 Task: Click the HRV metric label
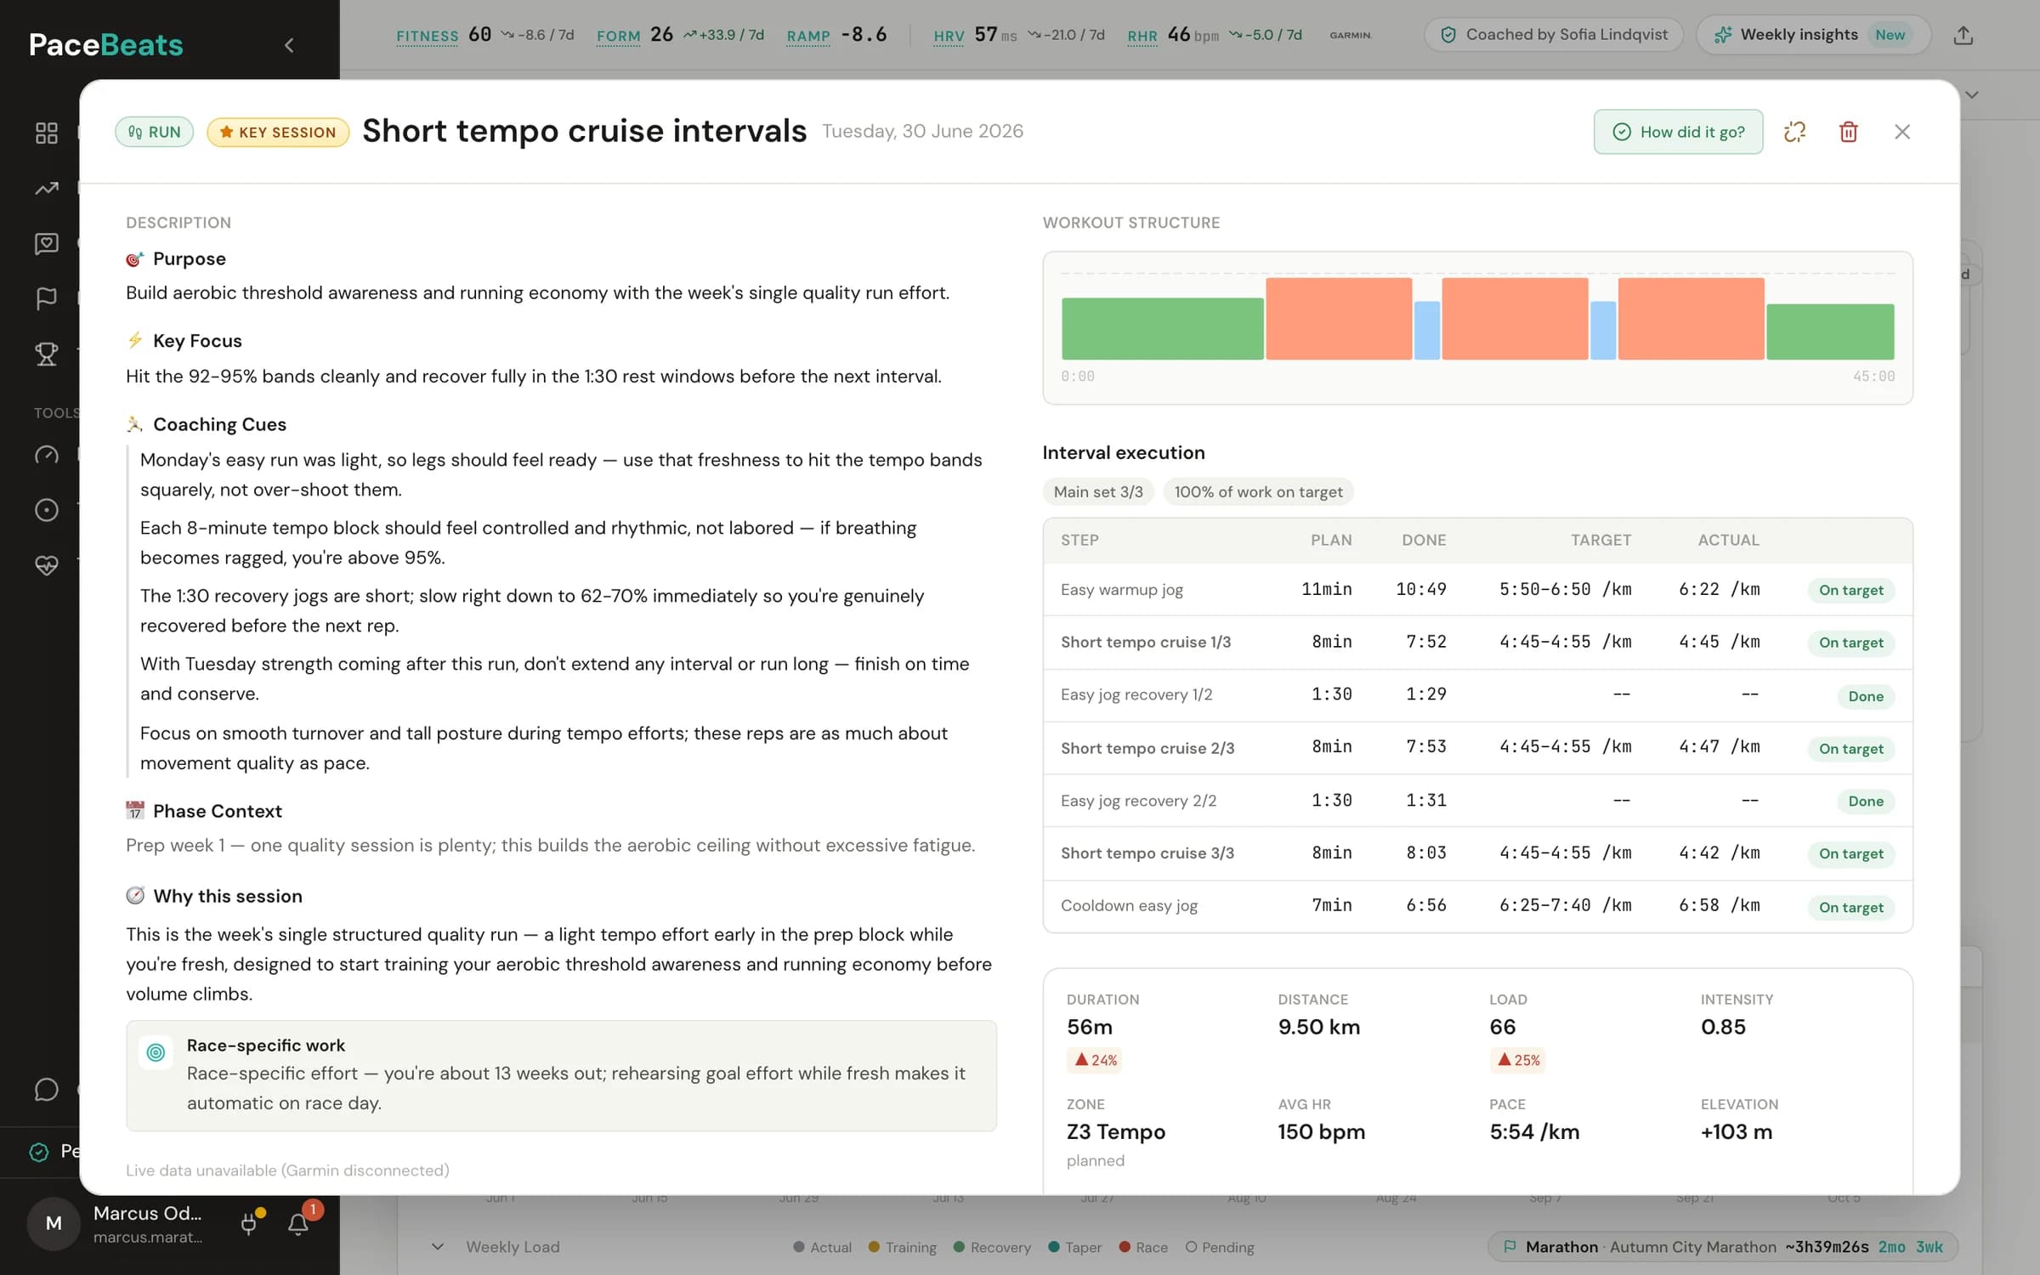[949, 36]
